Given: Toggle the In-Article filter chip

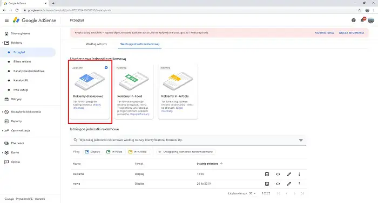Looking at the screenshot, I should pos(138,152).
